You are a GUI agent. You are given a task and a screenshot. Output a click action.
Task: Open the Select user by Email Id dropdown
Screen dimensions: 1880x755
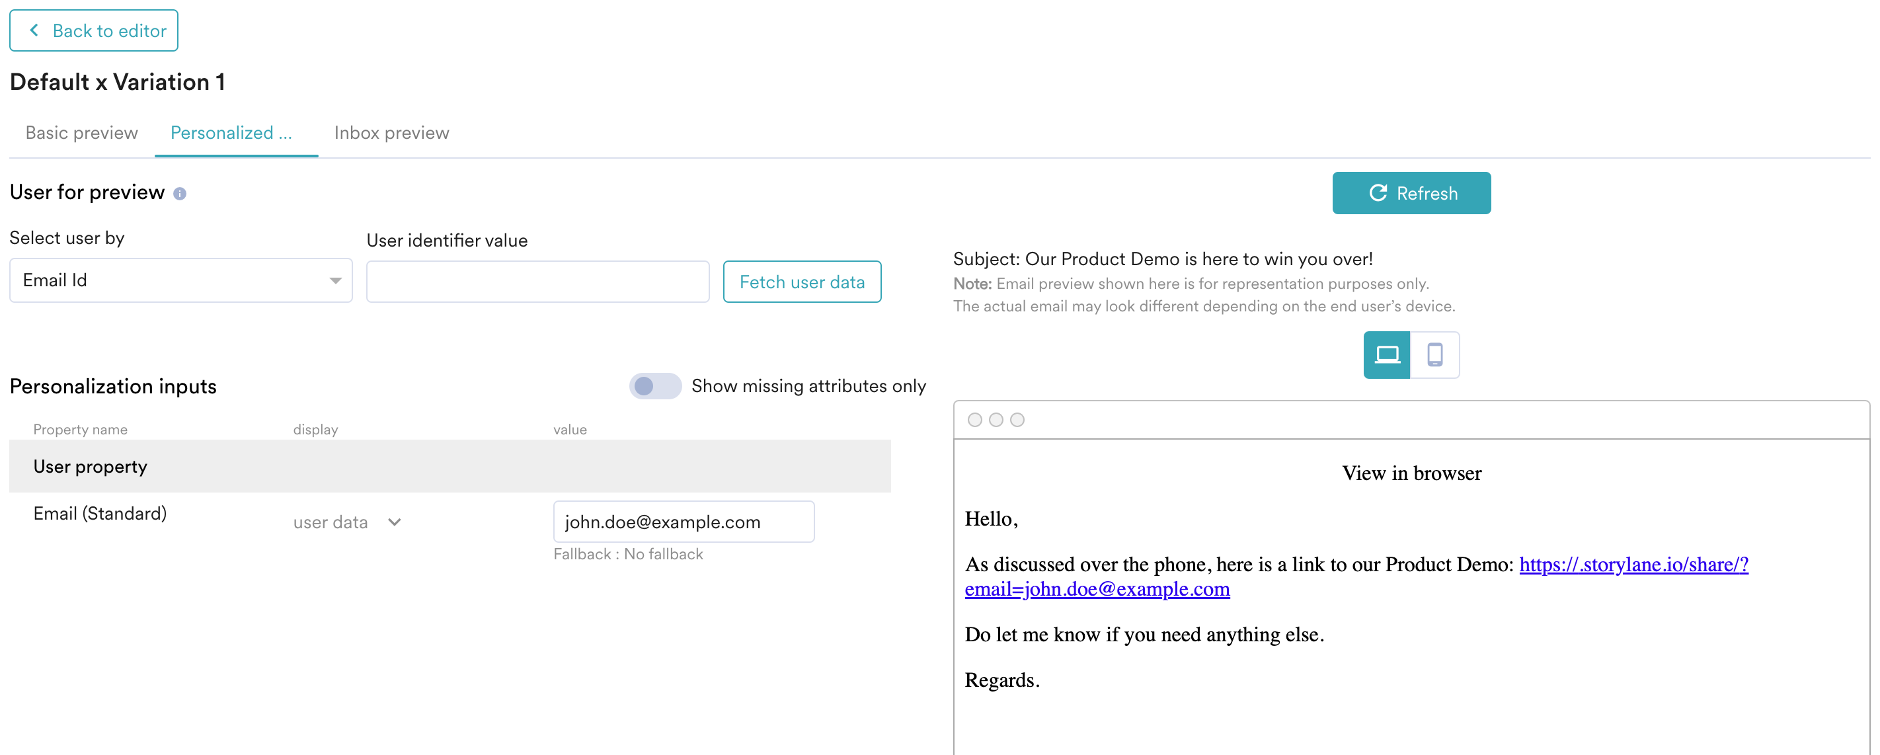pyautogui.click(x=180, y=280)
